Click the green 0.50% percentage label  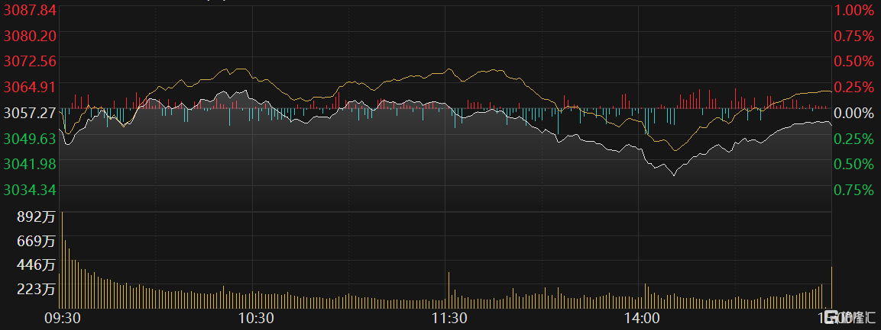tap(854, 164)
